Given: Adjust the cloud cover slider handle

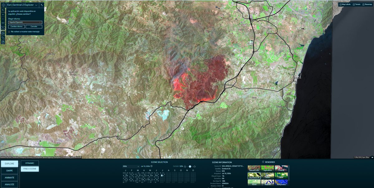Looking at the screenshot, I should point(190,167).
